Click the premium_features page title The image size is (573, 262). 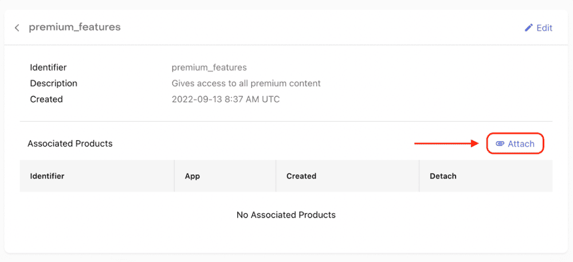tap(74, 27)
